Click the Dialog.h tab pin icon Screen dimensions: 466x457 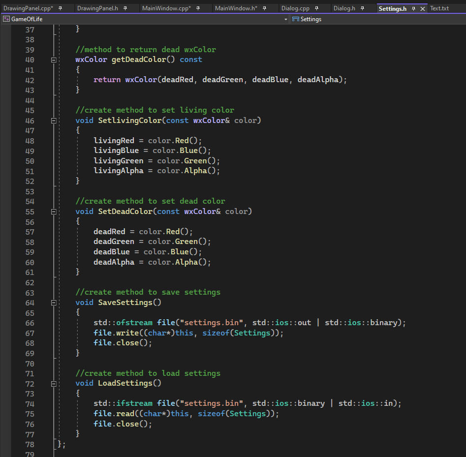[362, 9]
